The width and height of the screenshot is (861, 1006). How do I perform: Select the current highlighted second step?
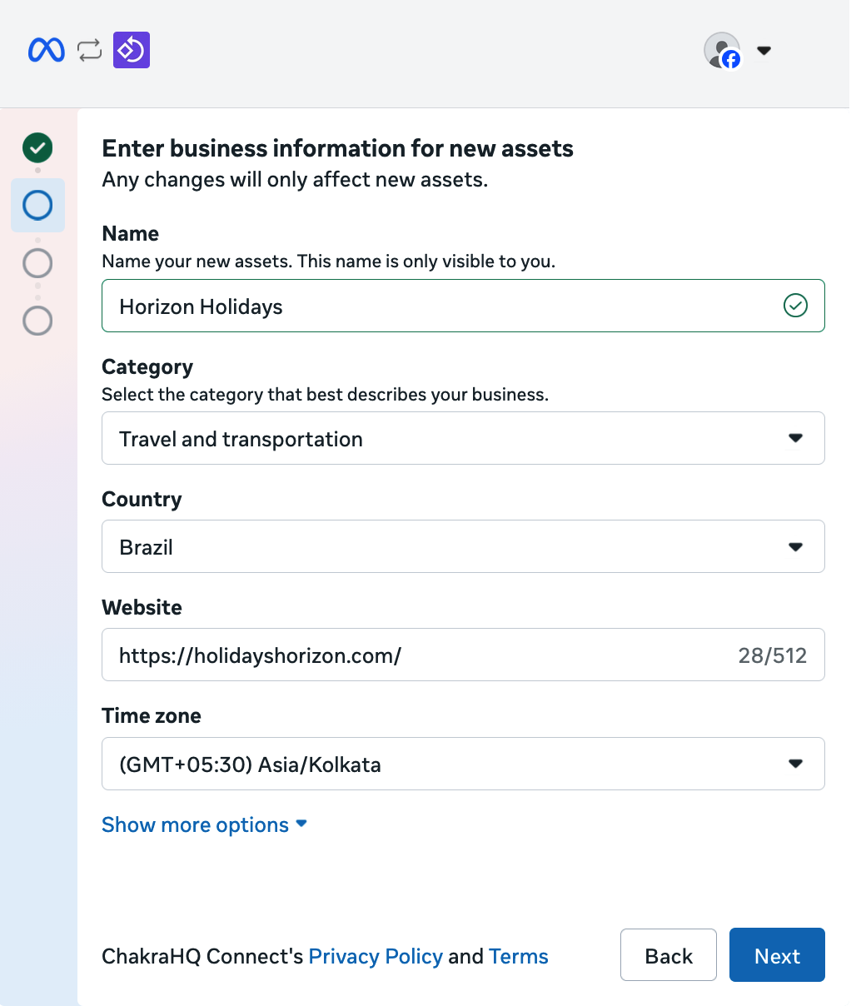pos(37,205)
